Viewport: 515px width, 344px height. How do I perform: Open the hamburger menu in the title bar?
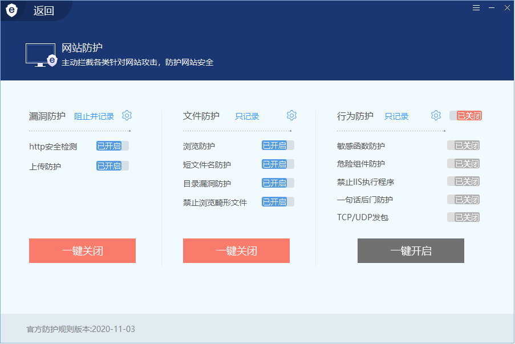[476, 8]
